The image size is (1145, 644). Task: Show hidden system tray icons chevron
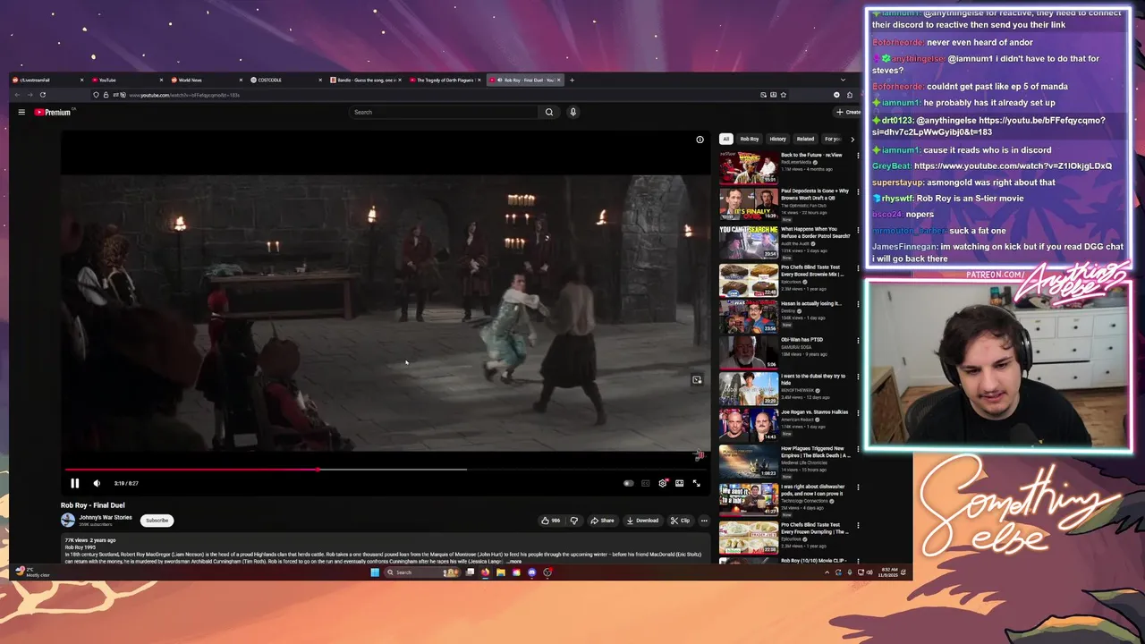click(x=827, y=572)
